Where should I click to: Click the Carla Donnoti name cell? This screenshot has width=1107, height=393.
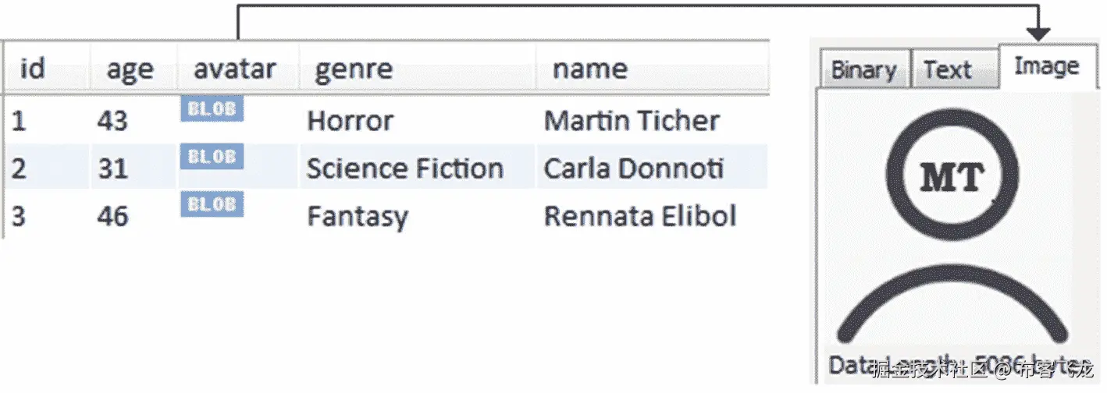click(x=634, y=168)
